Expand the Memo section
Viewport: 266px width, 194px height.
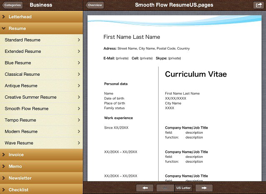tap(41, 167)
